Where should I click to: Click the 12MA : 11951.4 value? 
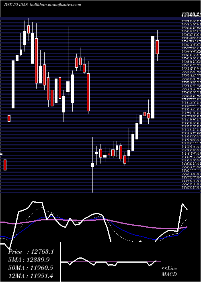click(31, 276)
